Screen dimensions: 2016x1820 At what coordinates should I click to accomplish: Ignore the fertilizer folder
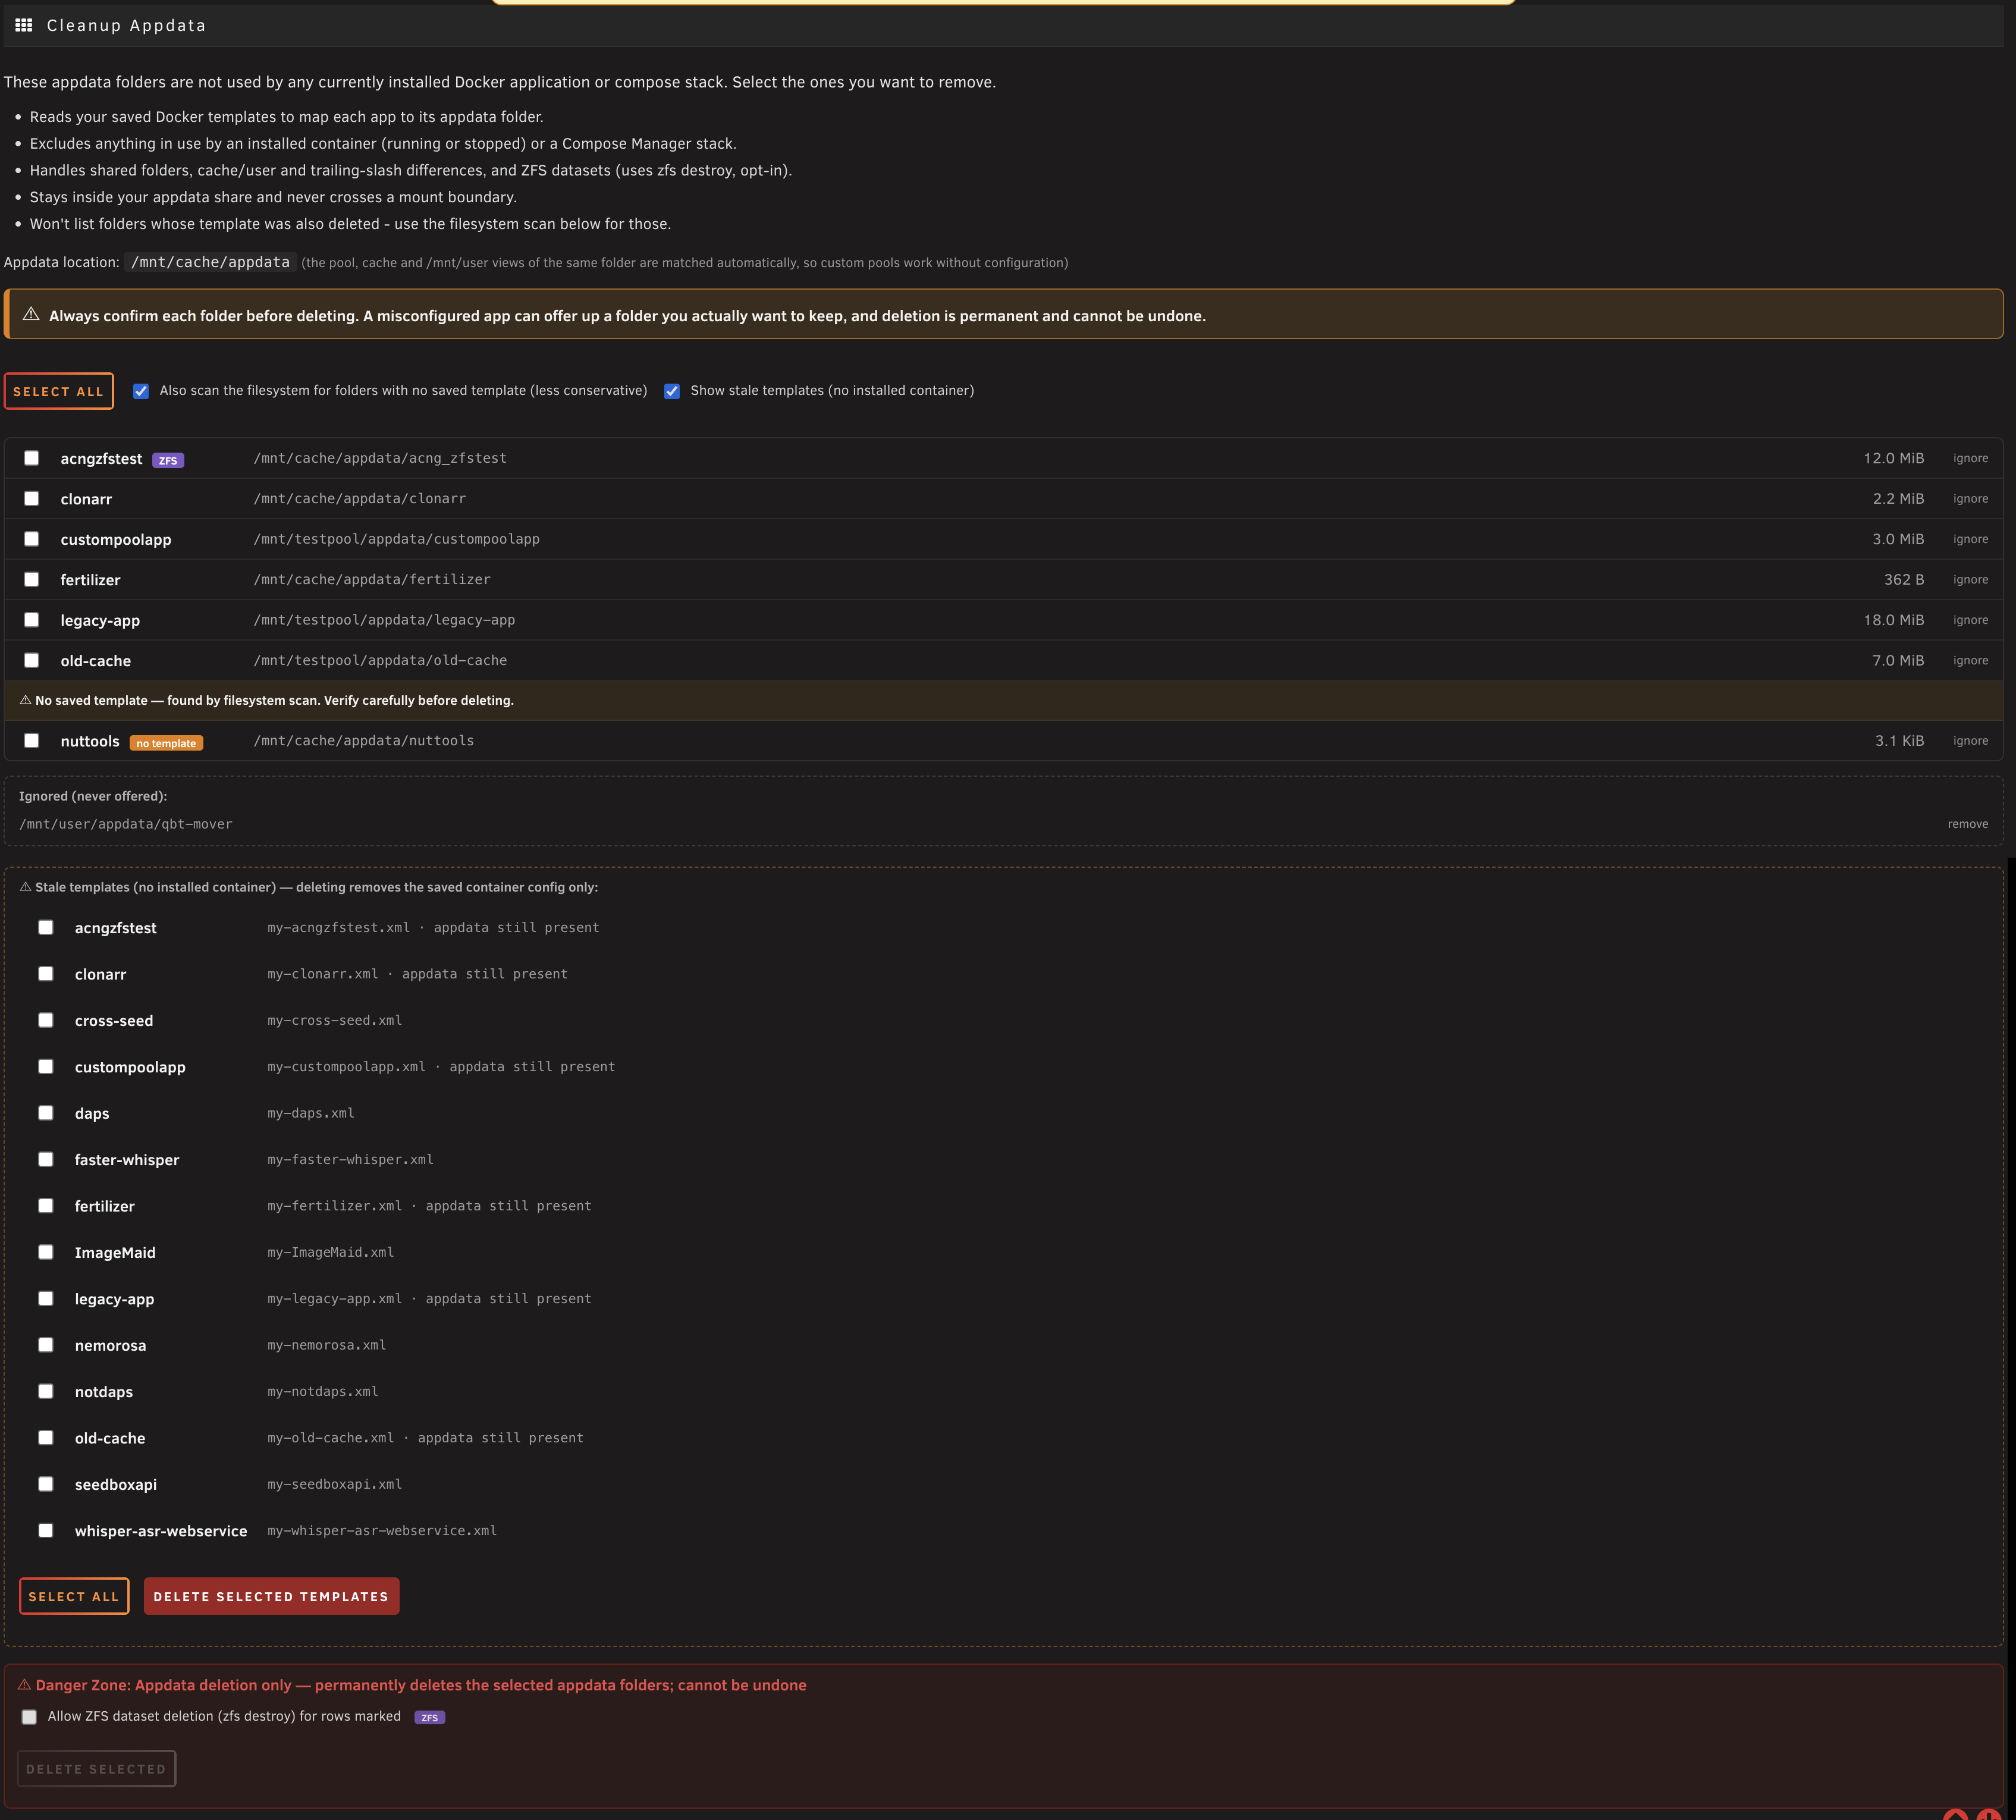(x=1970, y=579)
